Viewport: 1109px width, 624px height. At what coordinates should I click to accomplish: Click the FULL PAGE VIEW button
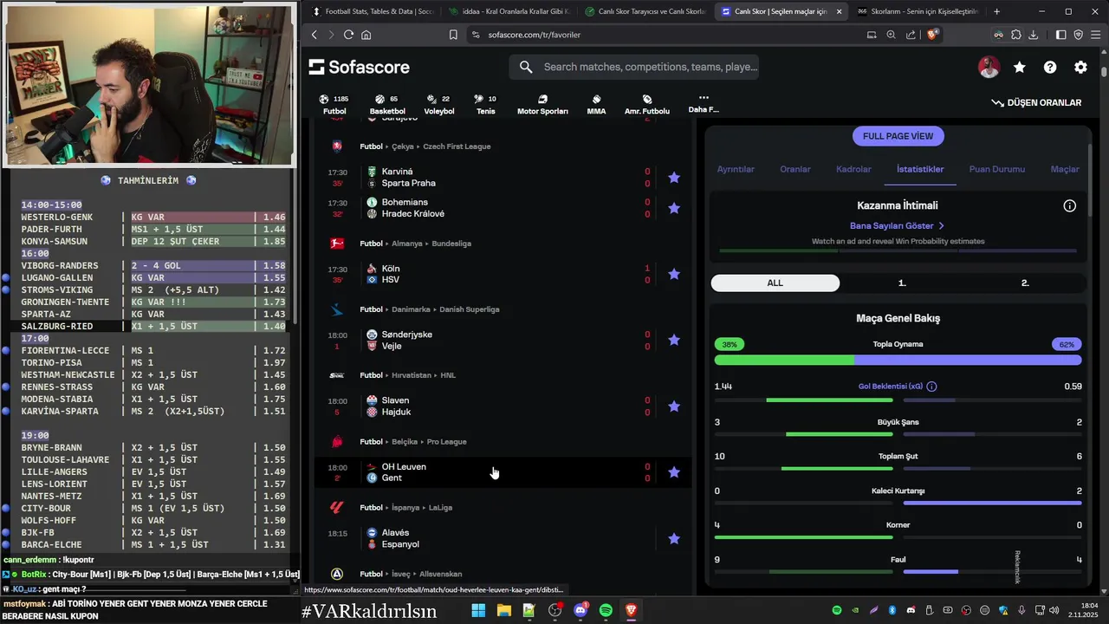coord(898,136)
